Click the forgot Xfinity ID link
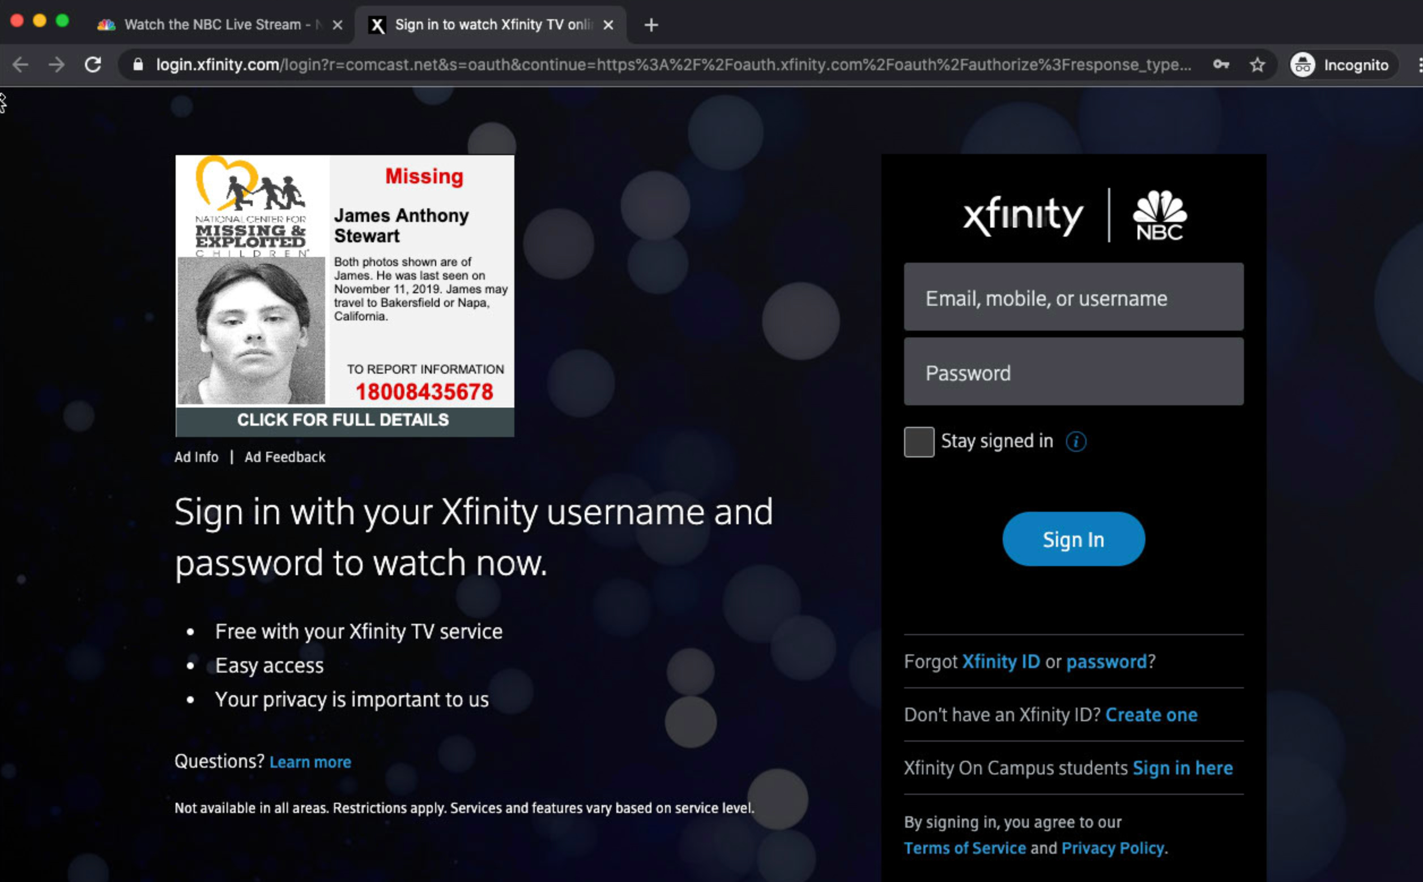Image resolution: width=1423 pixels, height=882 pixels. [x=1000, y=661]
